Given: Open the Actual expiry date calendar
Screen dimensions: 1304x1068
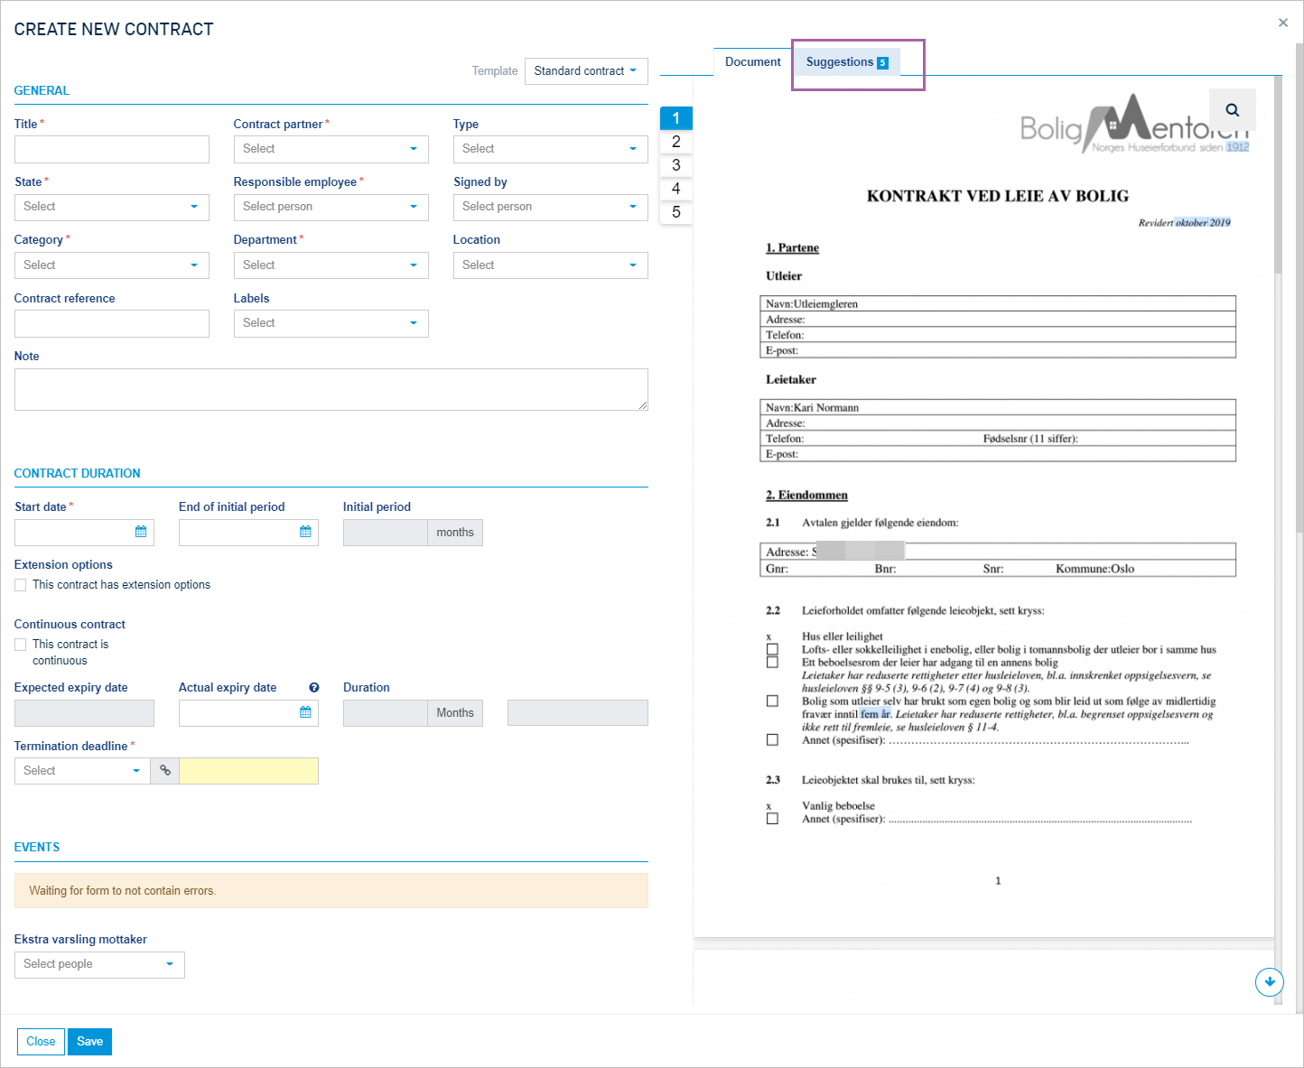Looking at the screenshot, I should 305,712.
